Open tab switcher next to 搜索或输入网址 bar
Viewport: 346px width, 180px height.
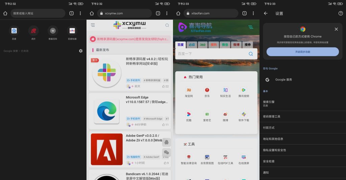(72, 13)
